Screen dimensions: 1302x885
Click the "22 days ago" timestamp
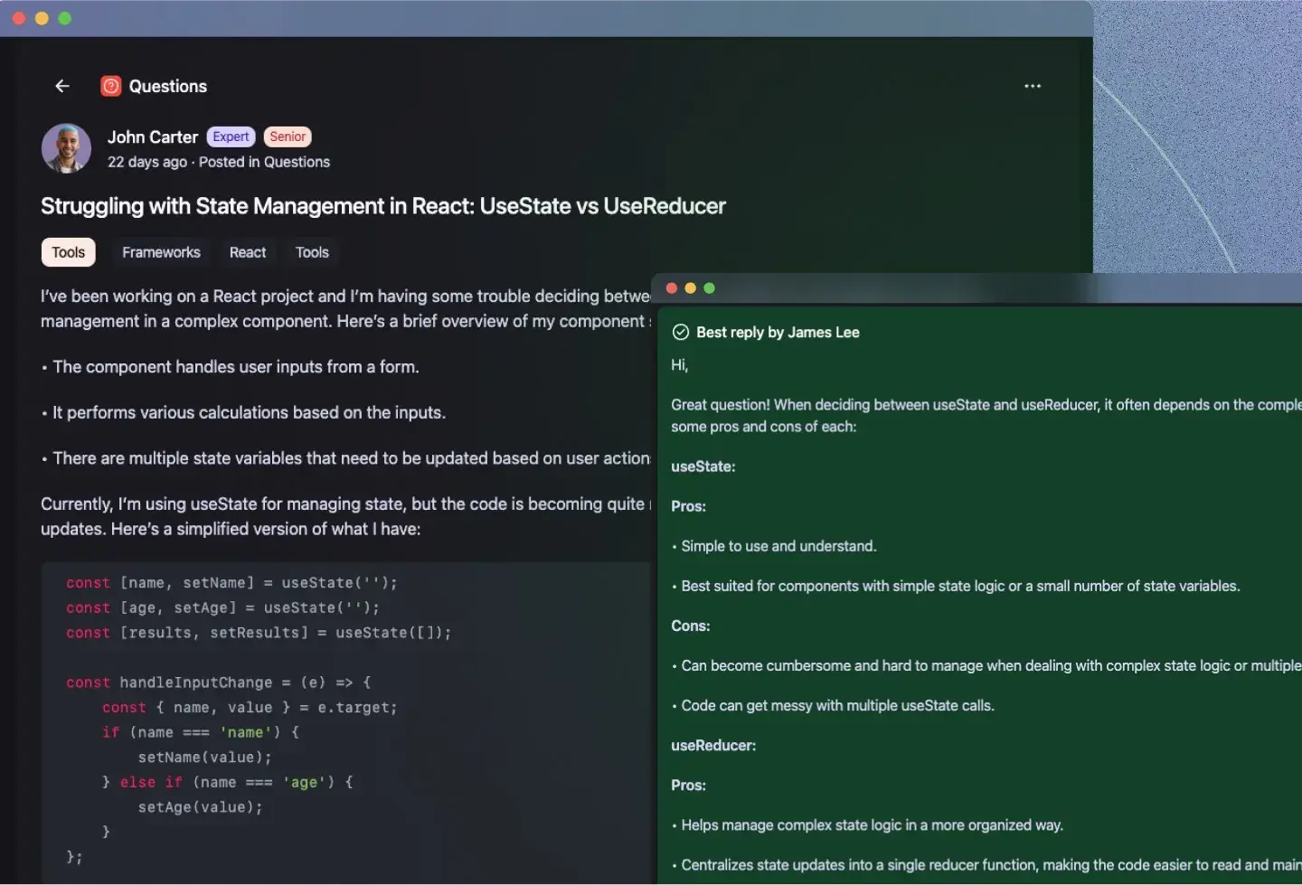[147, 162]
